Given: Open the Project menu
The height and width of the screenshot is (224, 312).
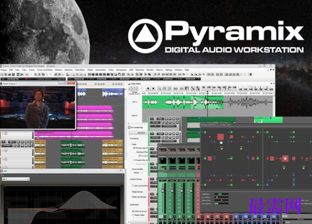Looking at the screenshot, I should click(3, 70).
